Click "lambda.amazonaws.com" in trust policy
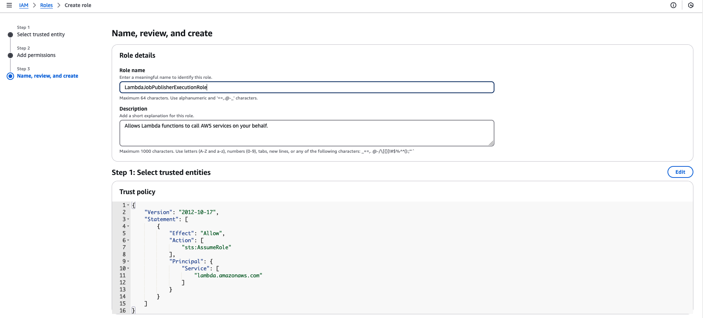Viewport: 703px width, 318px height. [228, 275]
